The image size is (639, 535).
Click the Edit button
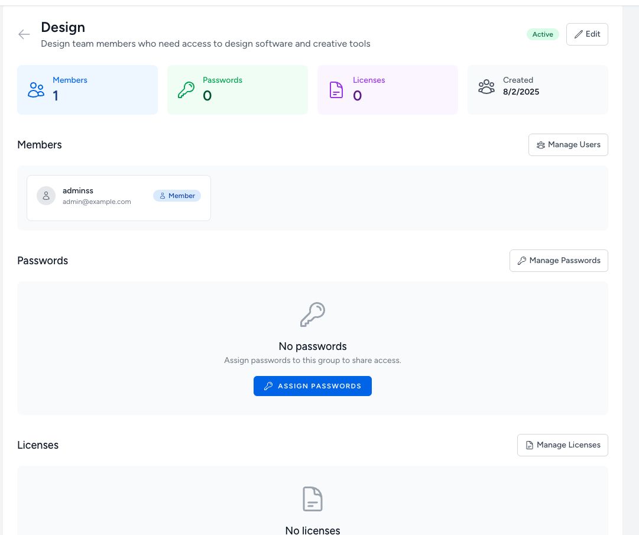(x=586, y=34)
